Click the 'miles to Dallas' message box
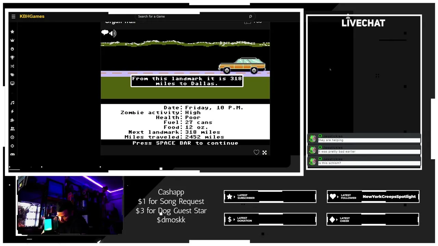 [187, 81]
